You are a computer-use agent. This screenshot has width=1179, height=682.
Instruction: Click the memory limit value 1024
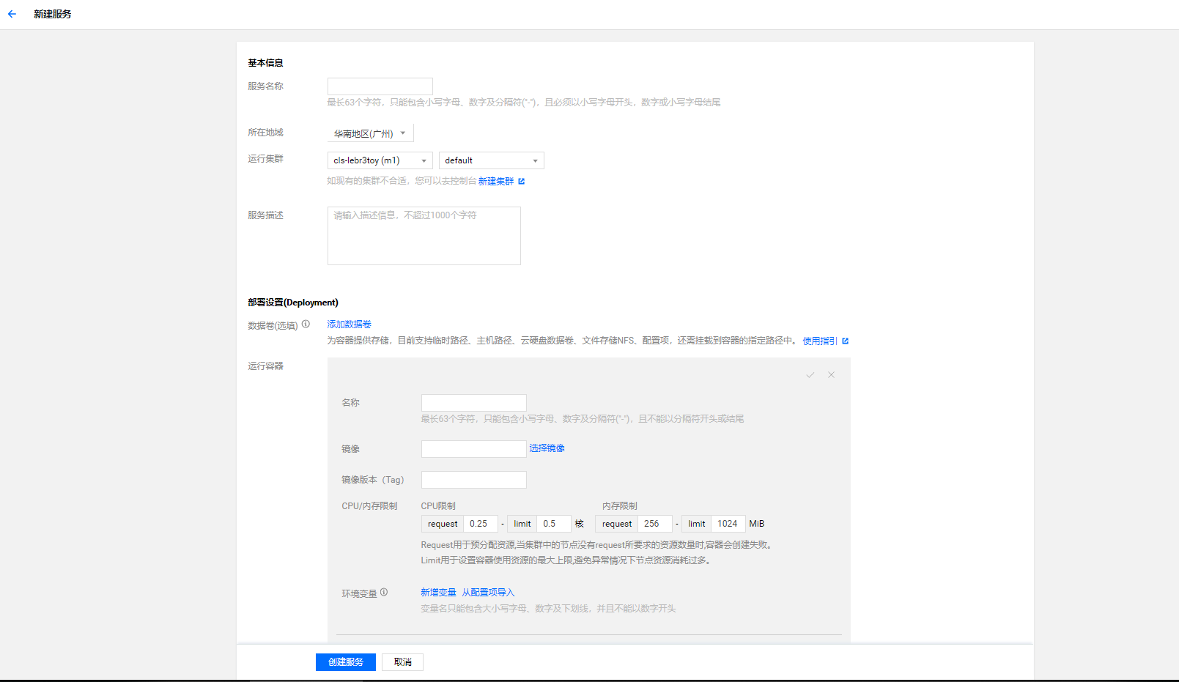pyautogui.click(x=728, y=524)
